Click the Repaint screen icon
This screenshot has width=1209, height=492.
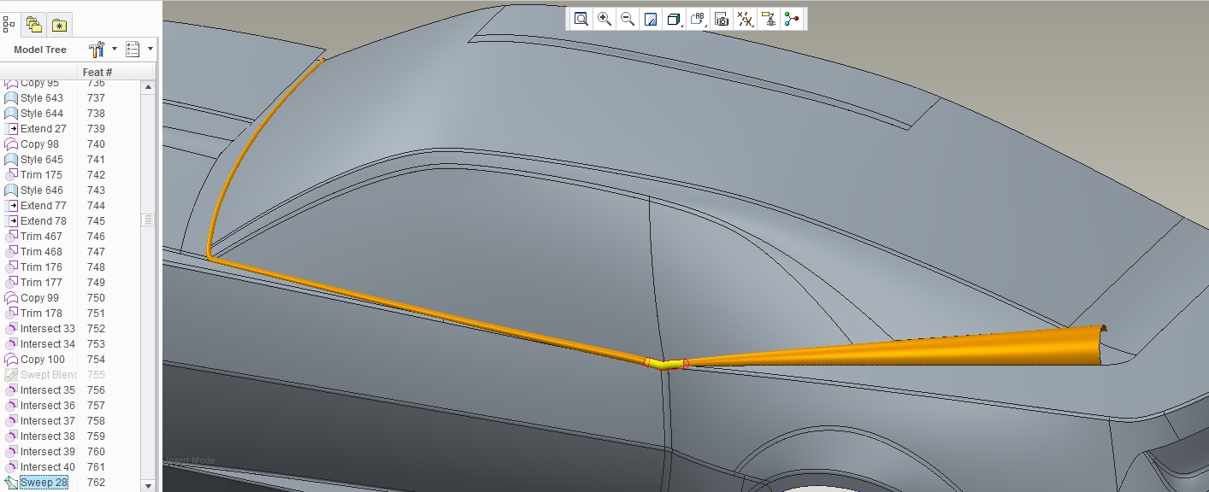click(651, 19)
